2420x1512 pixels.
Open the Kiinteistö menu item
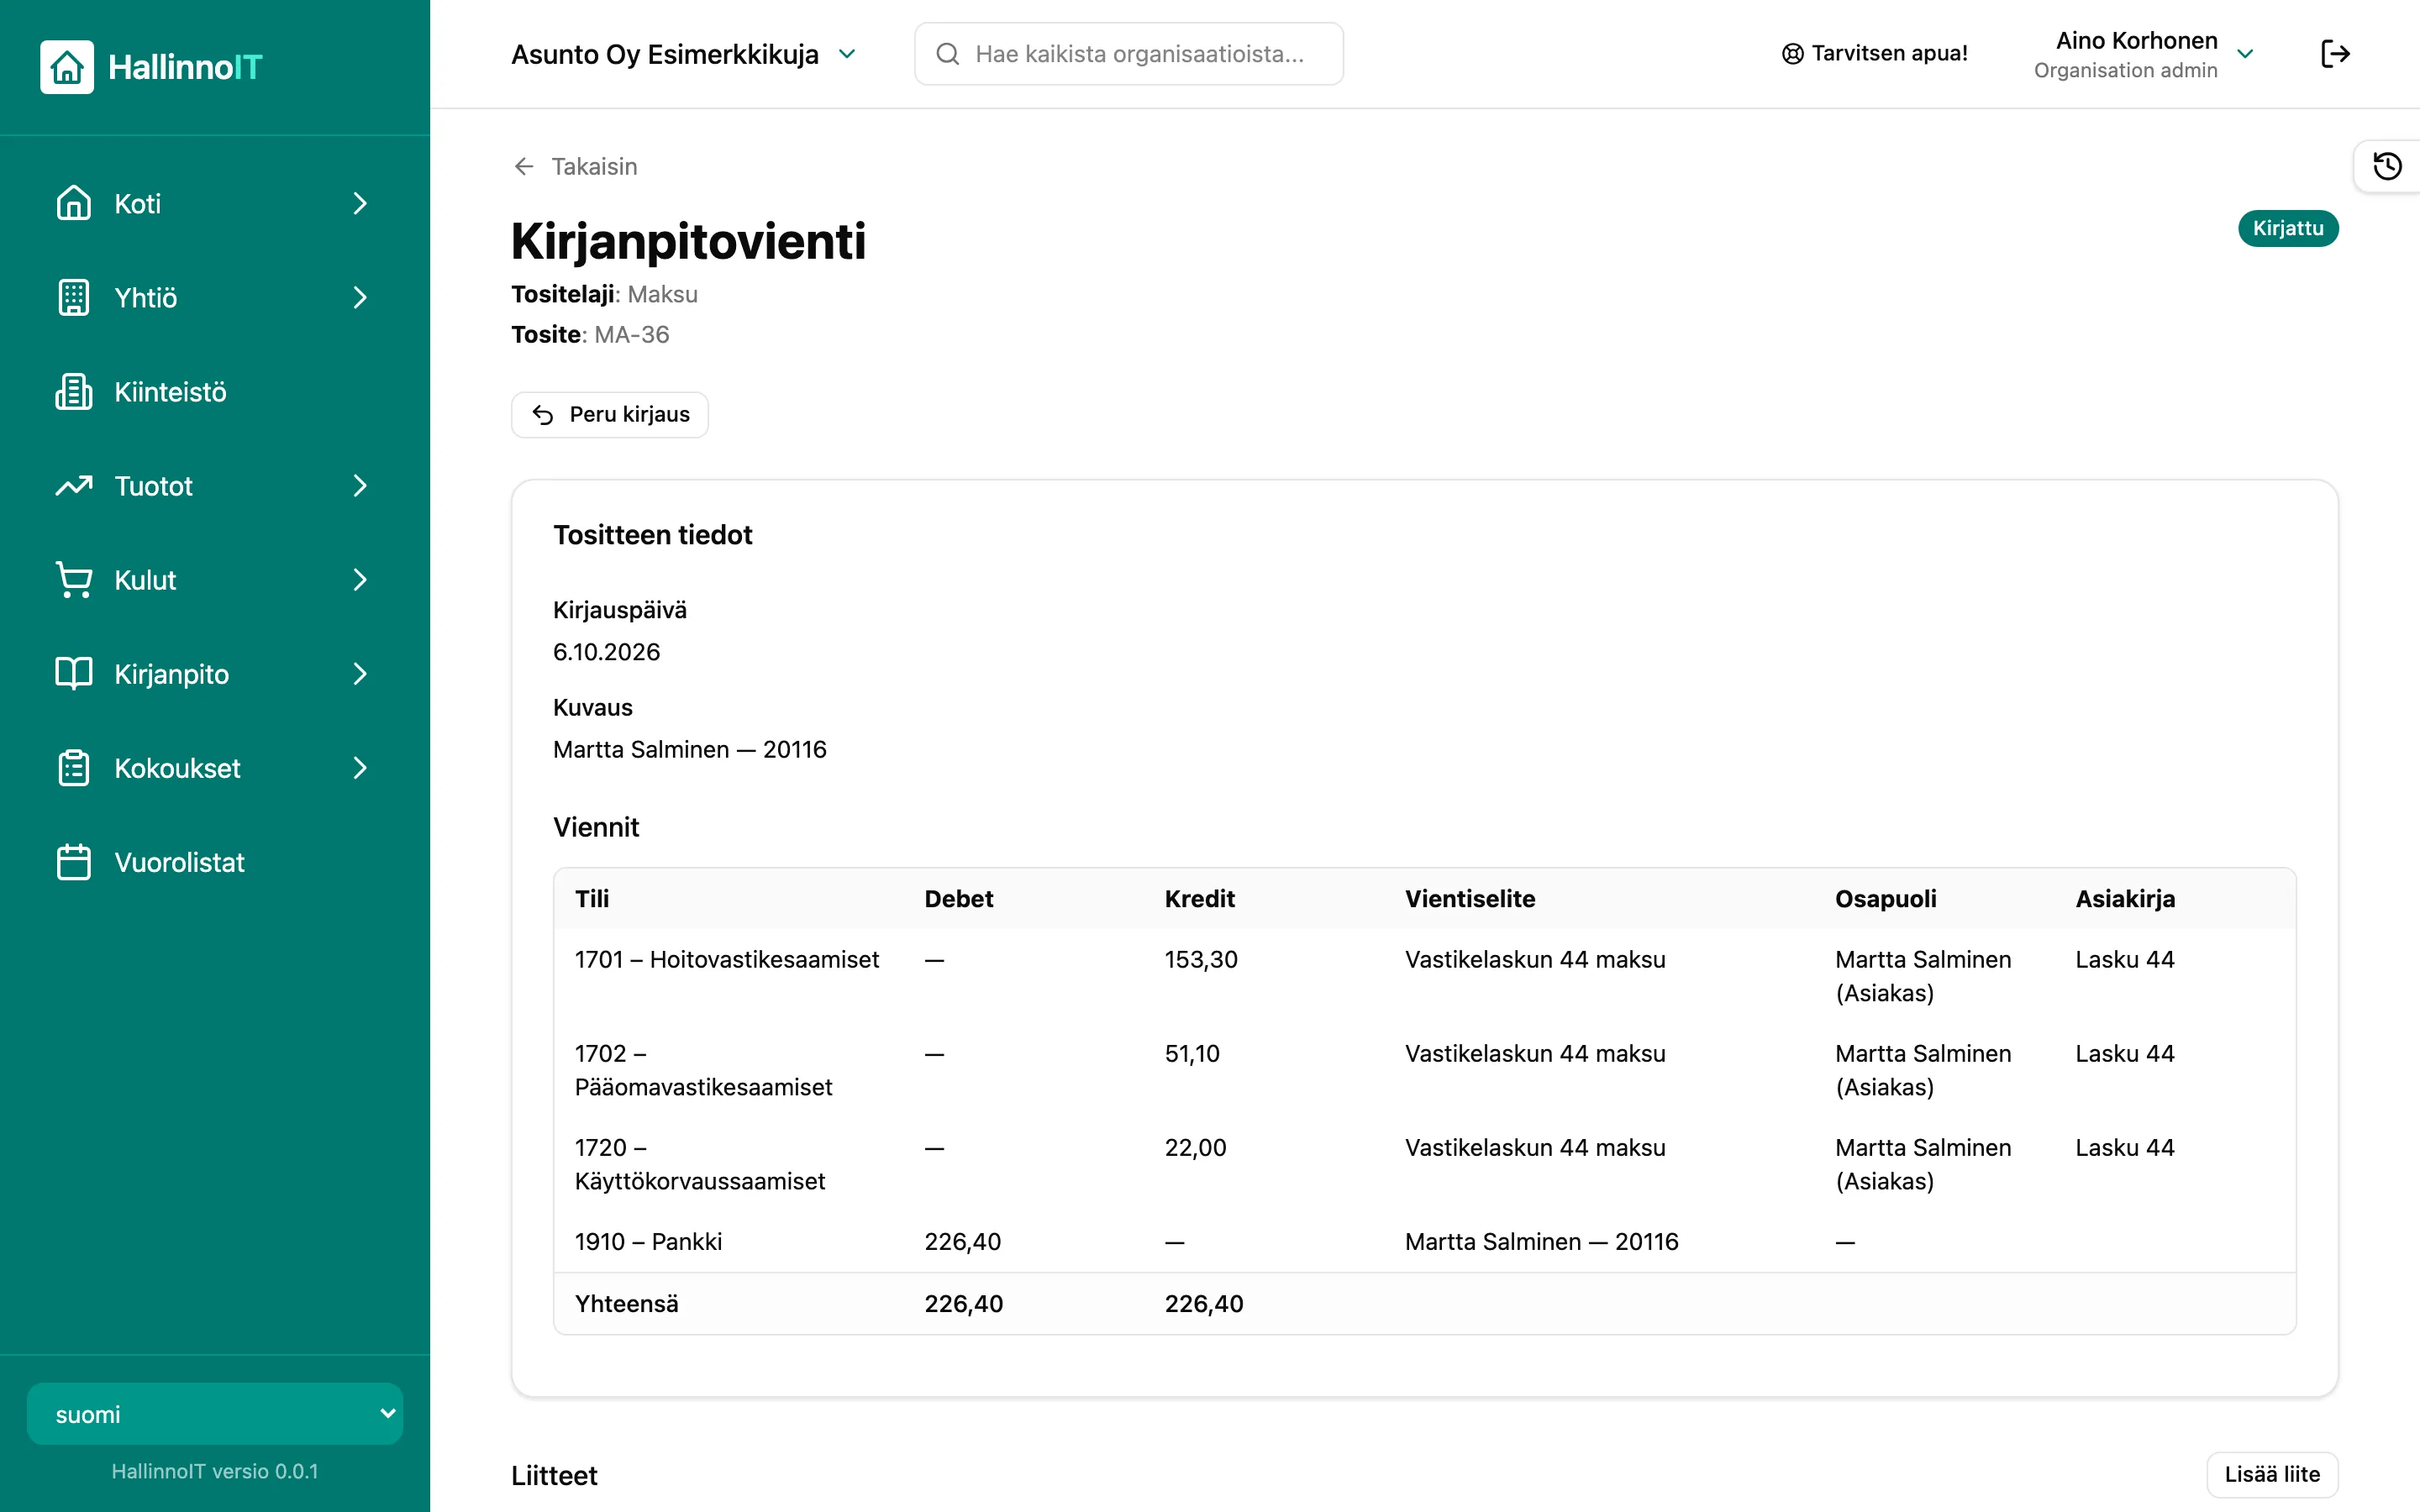(x=215, y=391)
